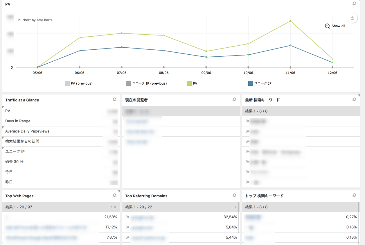
Task: Refresh the Top Referring Domains panel
Action: point(234,195)
